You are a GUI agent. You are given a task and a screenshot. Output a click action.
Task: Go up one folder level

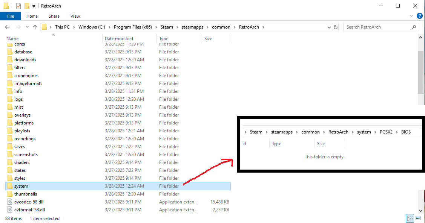tap(35, 27)
